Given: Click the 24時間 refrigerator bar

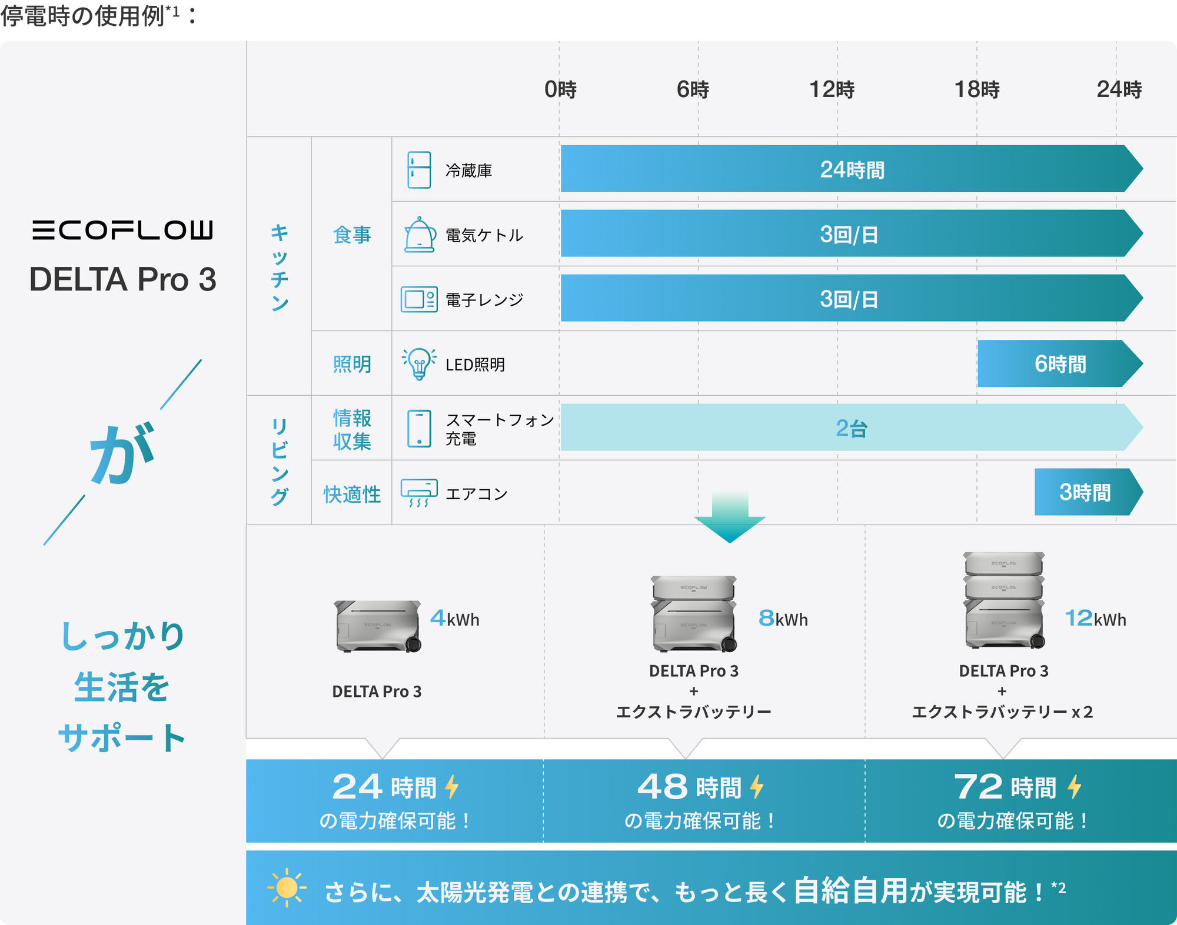Looking at the screenshot, I should tap(852, 169).
